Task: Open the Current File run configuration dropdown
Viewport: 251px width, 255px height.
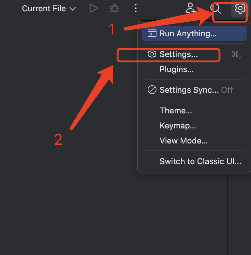Action: coord(44,8)
